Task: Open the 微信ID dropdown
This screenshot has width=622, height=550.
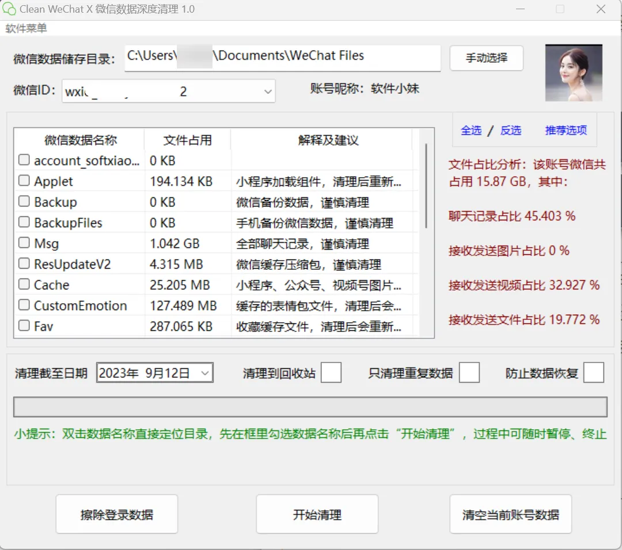Action: (169, 91)
